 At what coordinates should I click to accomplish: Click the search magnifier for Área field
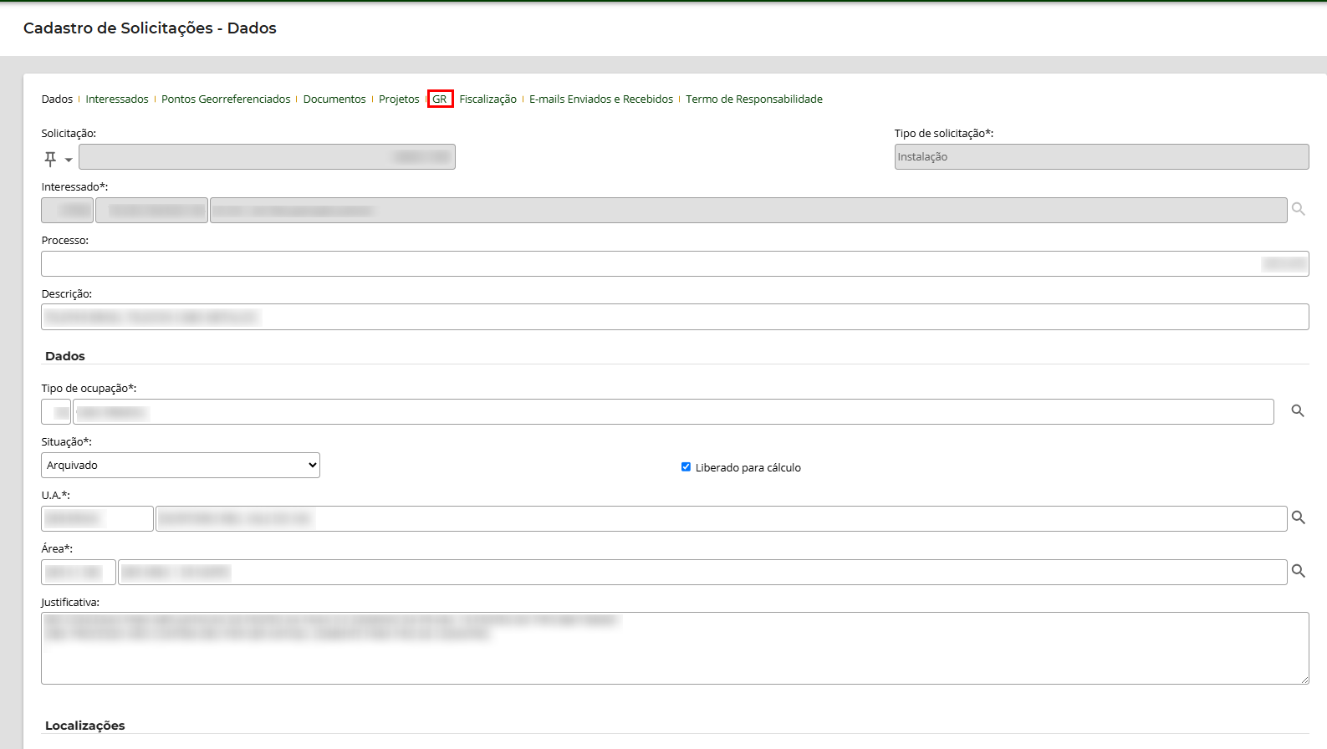[1298, 572]
